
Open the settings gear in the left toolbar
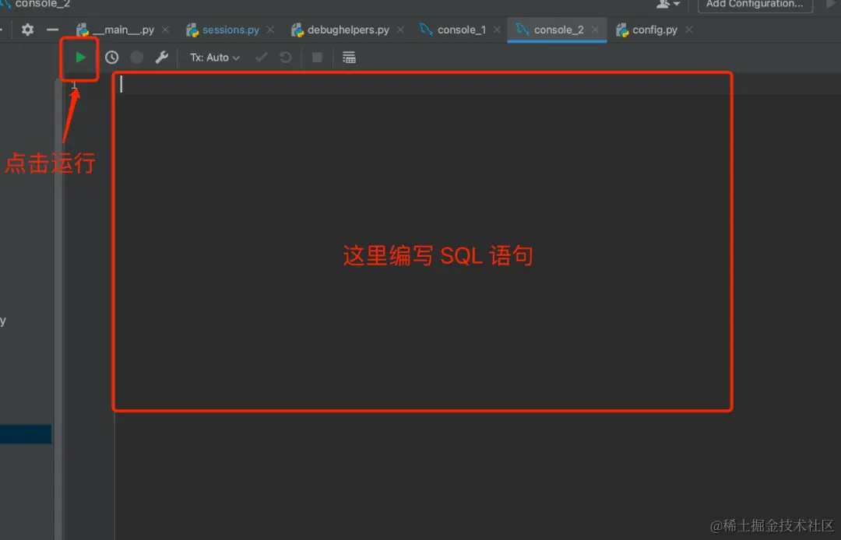[26, 29]
